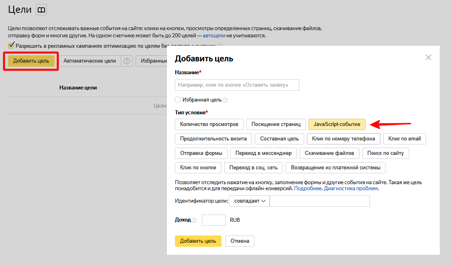Screen dimensions: 451x266
Task: Open the goals documentation book icon
Action: (x=41, y=10)
